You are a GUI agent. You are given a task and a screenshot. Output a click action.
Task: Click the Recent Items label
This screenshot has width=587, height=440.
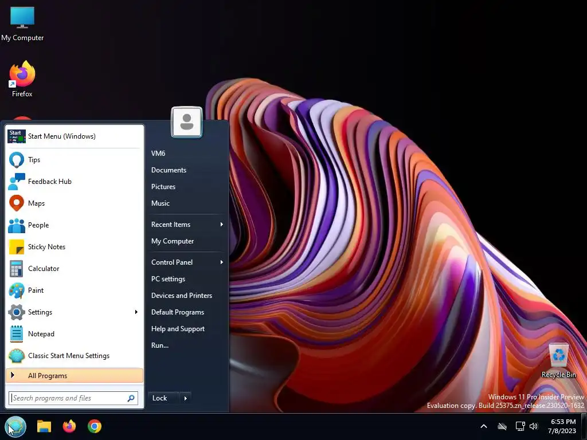(x=171, y=225)
